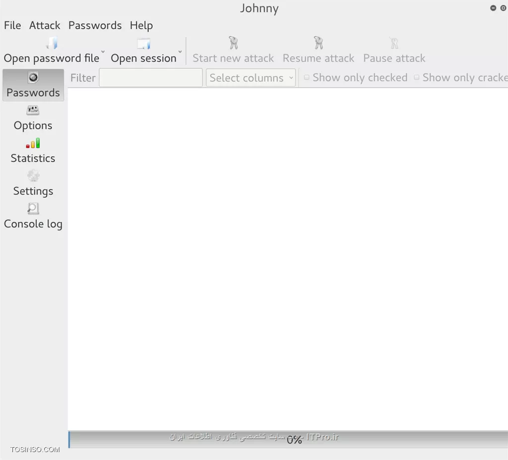The image size is (508, 460).
Task: Open the Help menu
Action: (x=141, y=25)
